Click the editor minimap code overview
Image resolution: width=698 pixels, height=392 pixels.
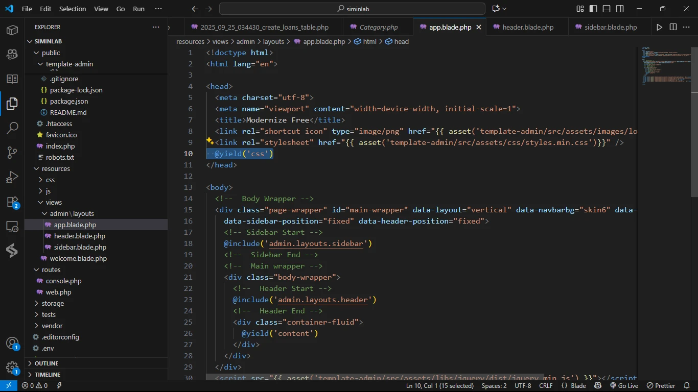click(663, 65)
